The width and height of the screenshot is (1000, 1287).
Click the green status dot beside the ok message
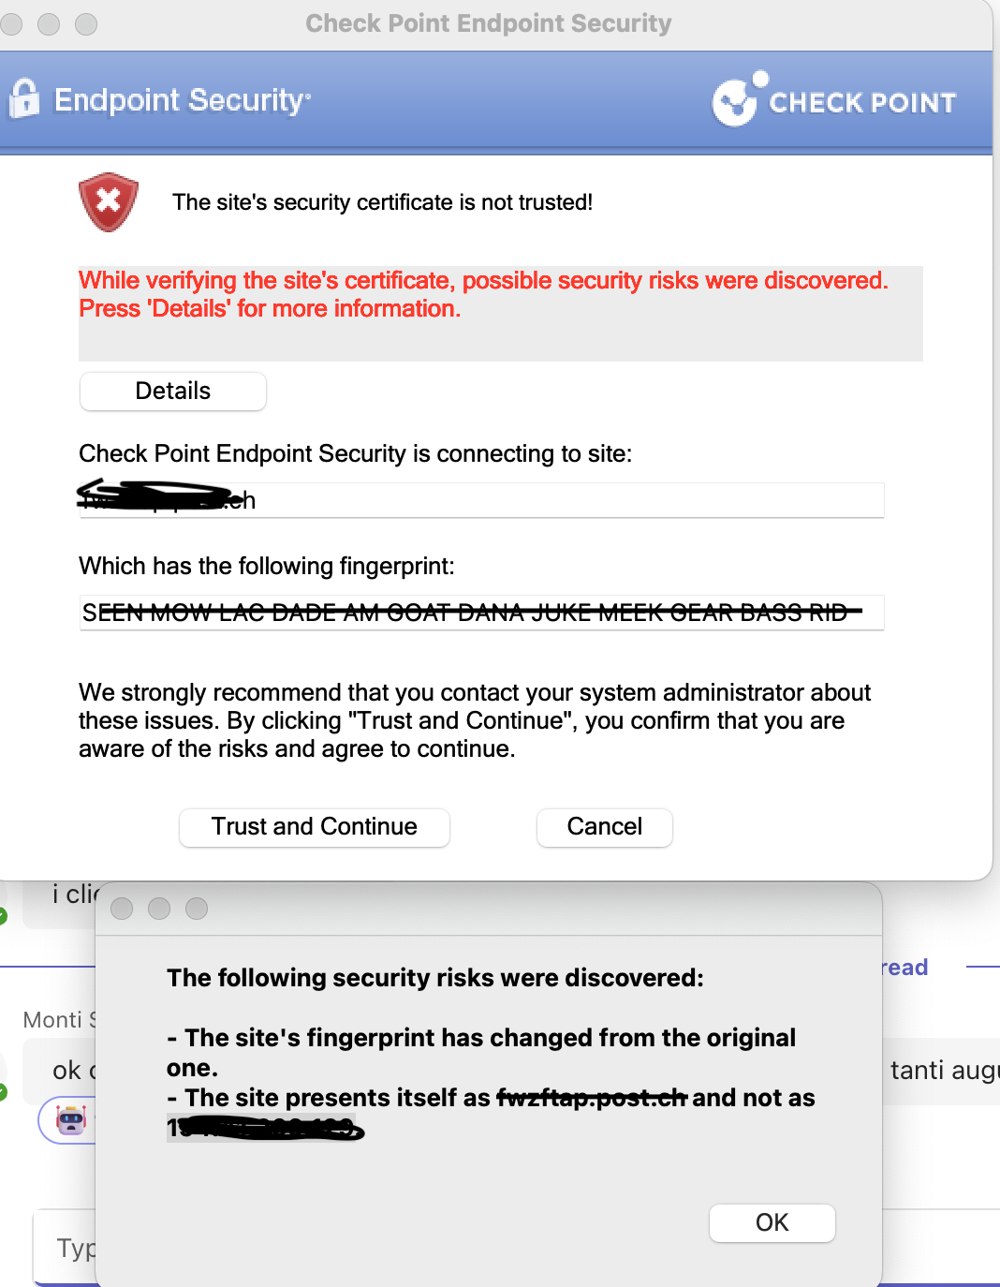[x=4, y=1090]
